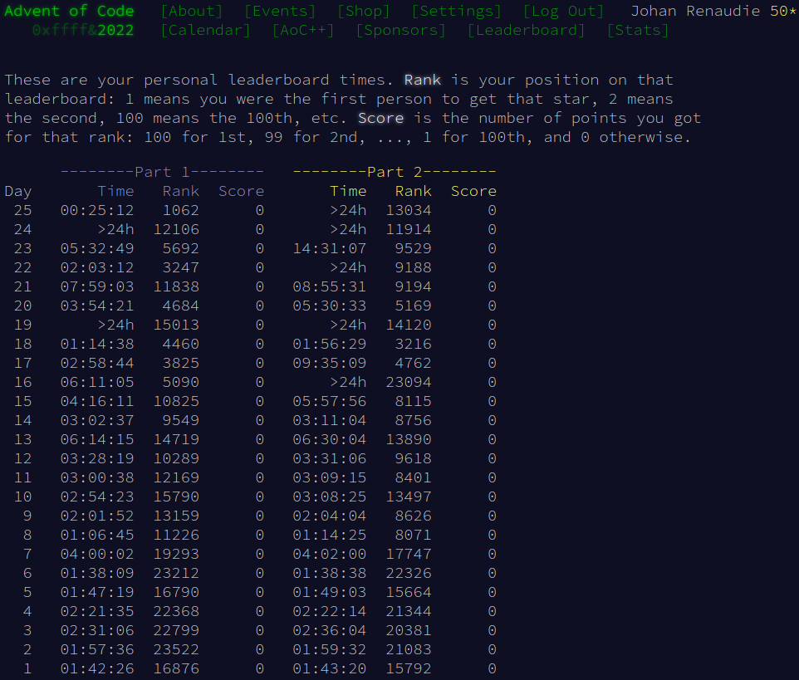799x680 pixels.
Task: Open the [Calendar] page
Action: coord(206,30)
